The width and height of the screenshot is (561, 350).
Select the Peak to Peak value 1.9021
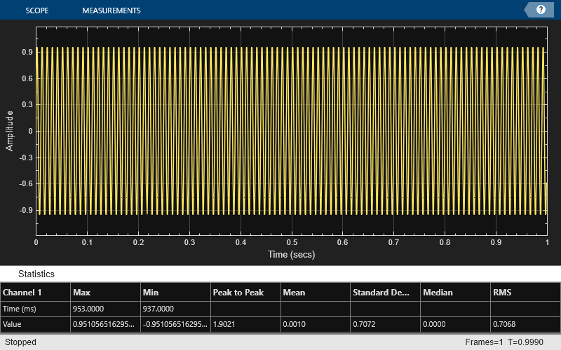[226, 324]
